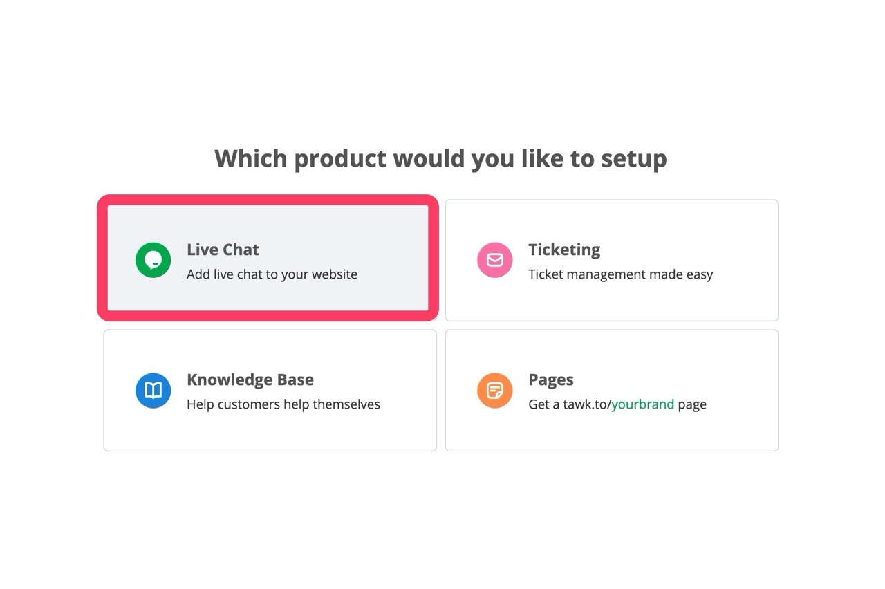Click the "Pages" title text
This screenshot has height=589, width=885.
[551, 380]
